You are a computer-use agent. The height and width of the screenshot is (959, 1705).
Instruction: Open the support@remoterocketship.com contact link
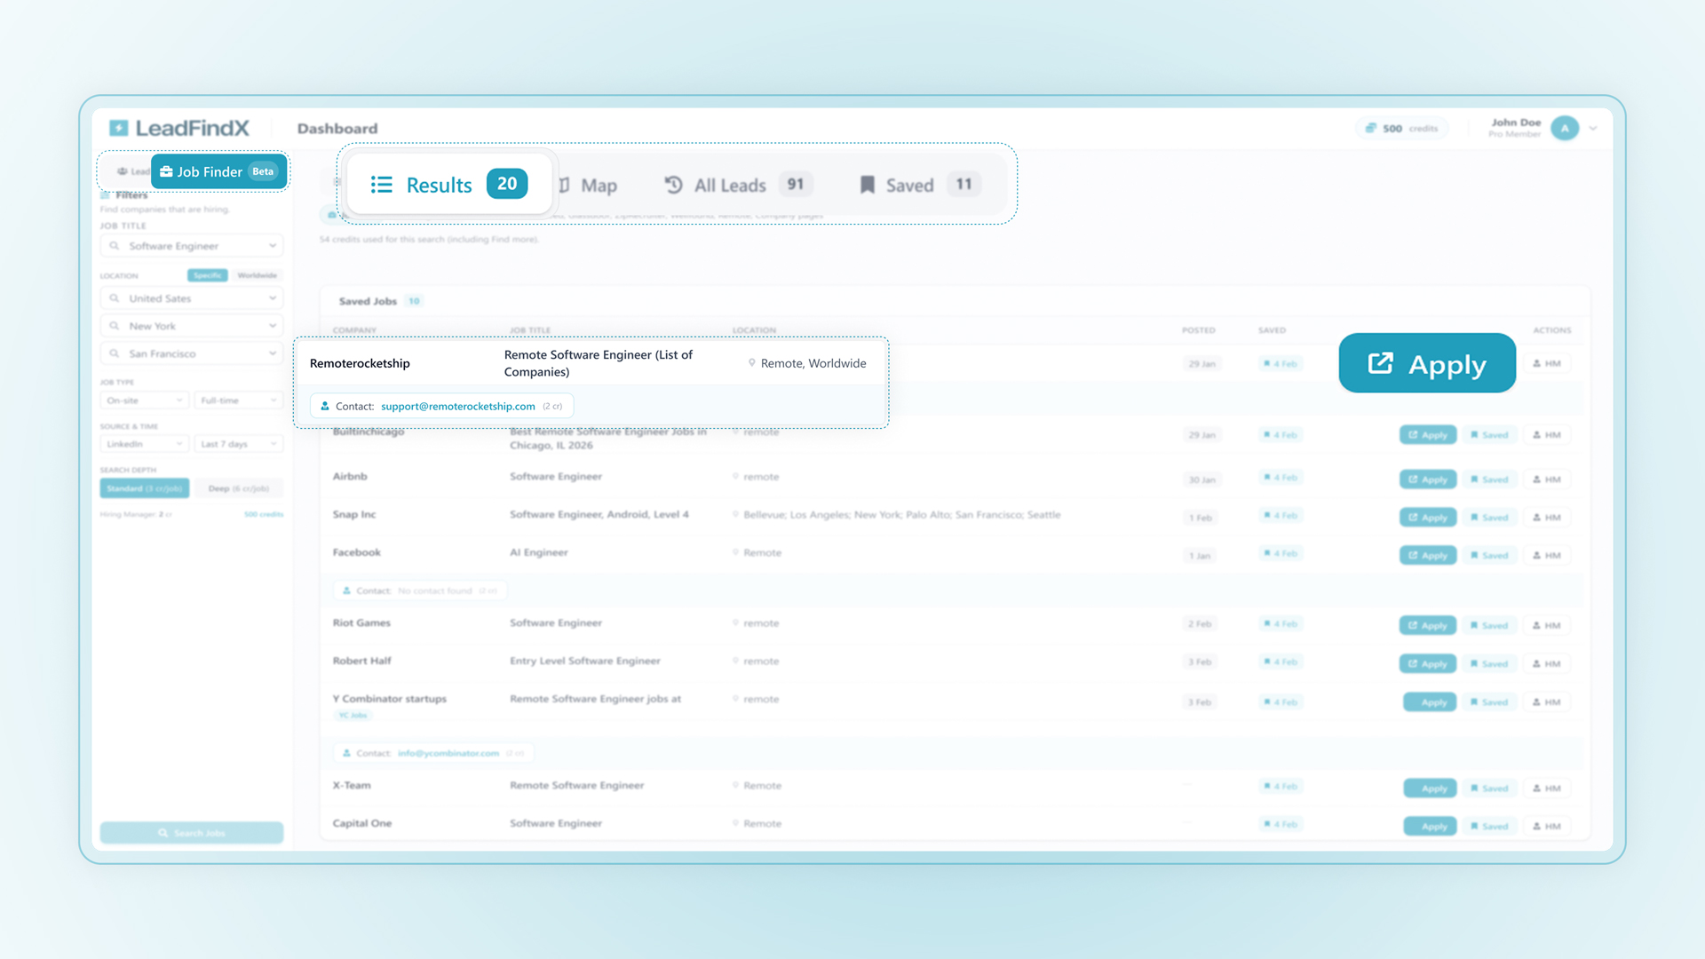tap(458, 406)
